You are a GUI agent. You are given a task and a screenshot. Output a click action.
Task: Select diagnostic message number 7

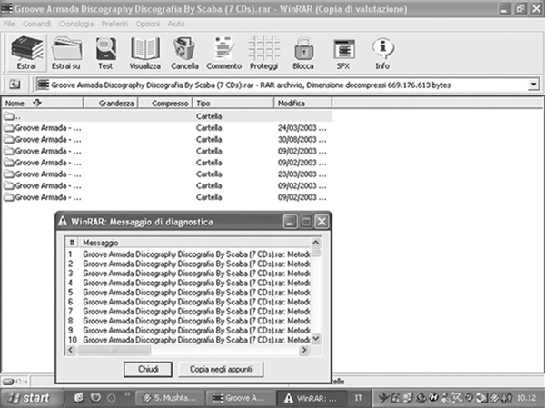[188, 311]
